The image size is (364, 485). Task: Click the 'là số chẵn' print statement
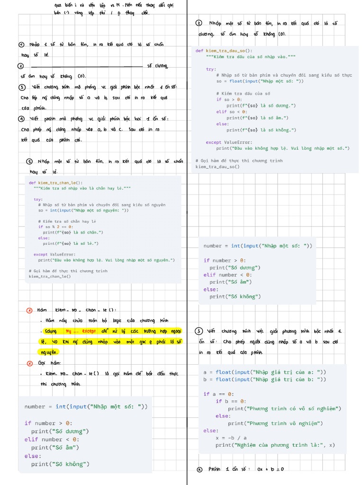point(73,232)
